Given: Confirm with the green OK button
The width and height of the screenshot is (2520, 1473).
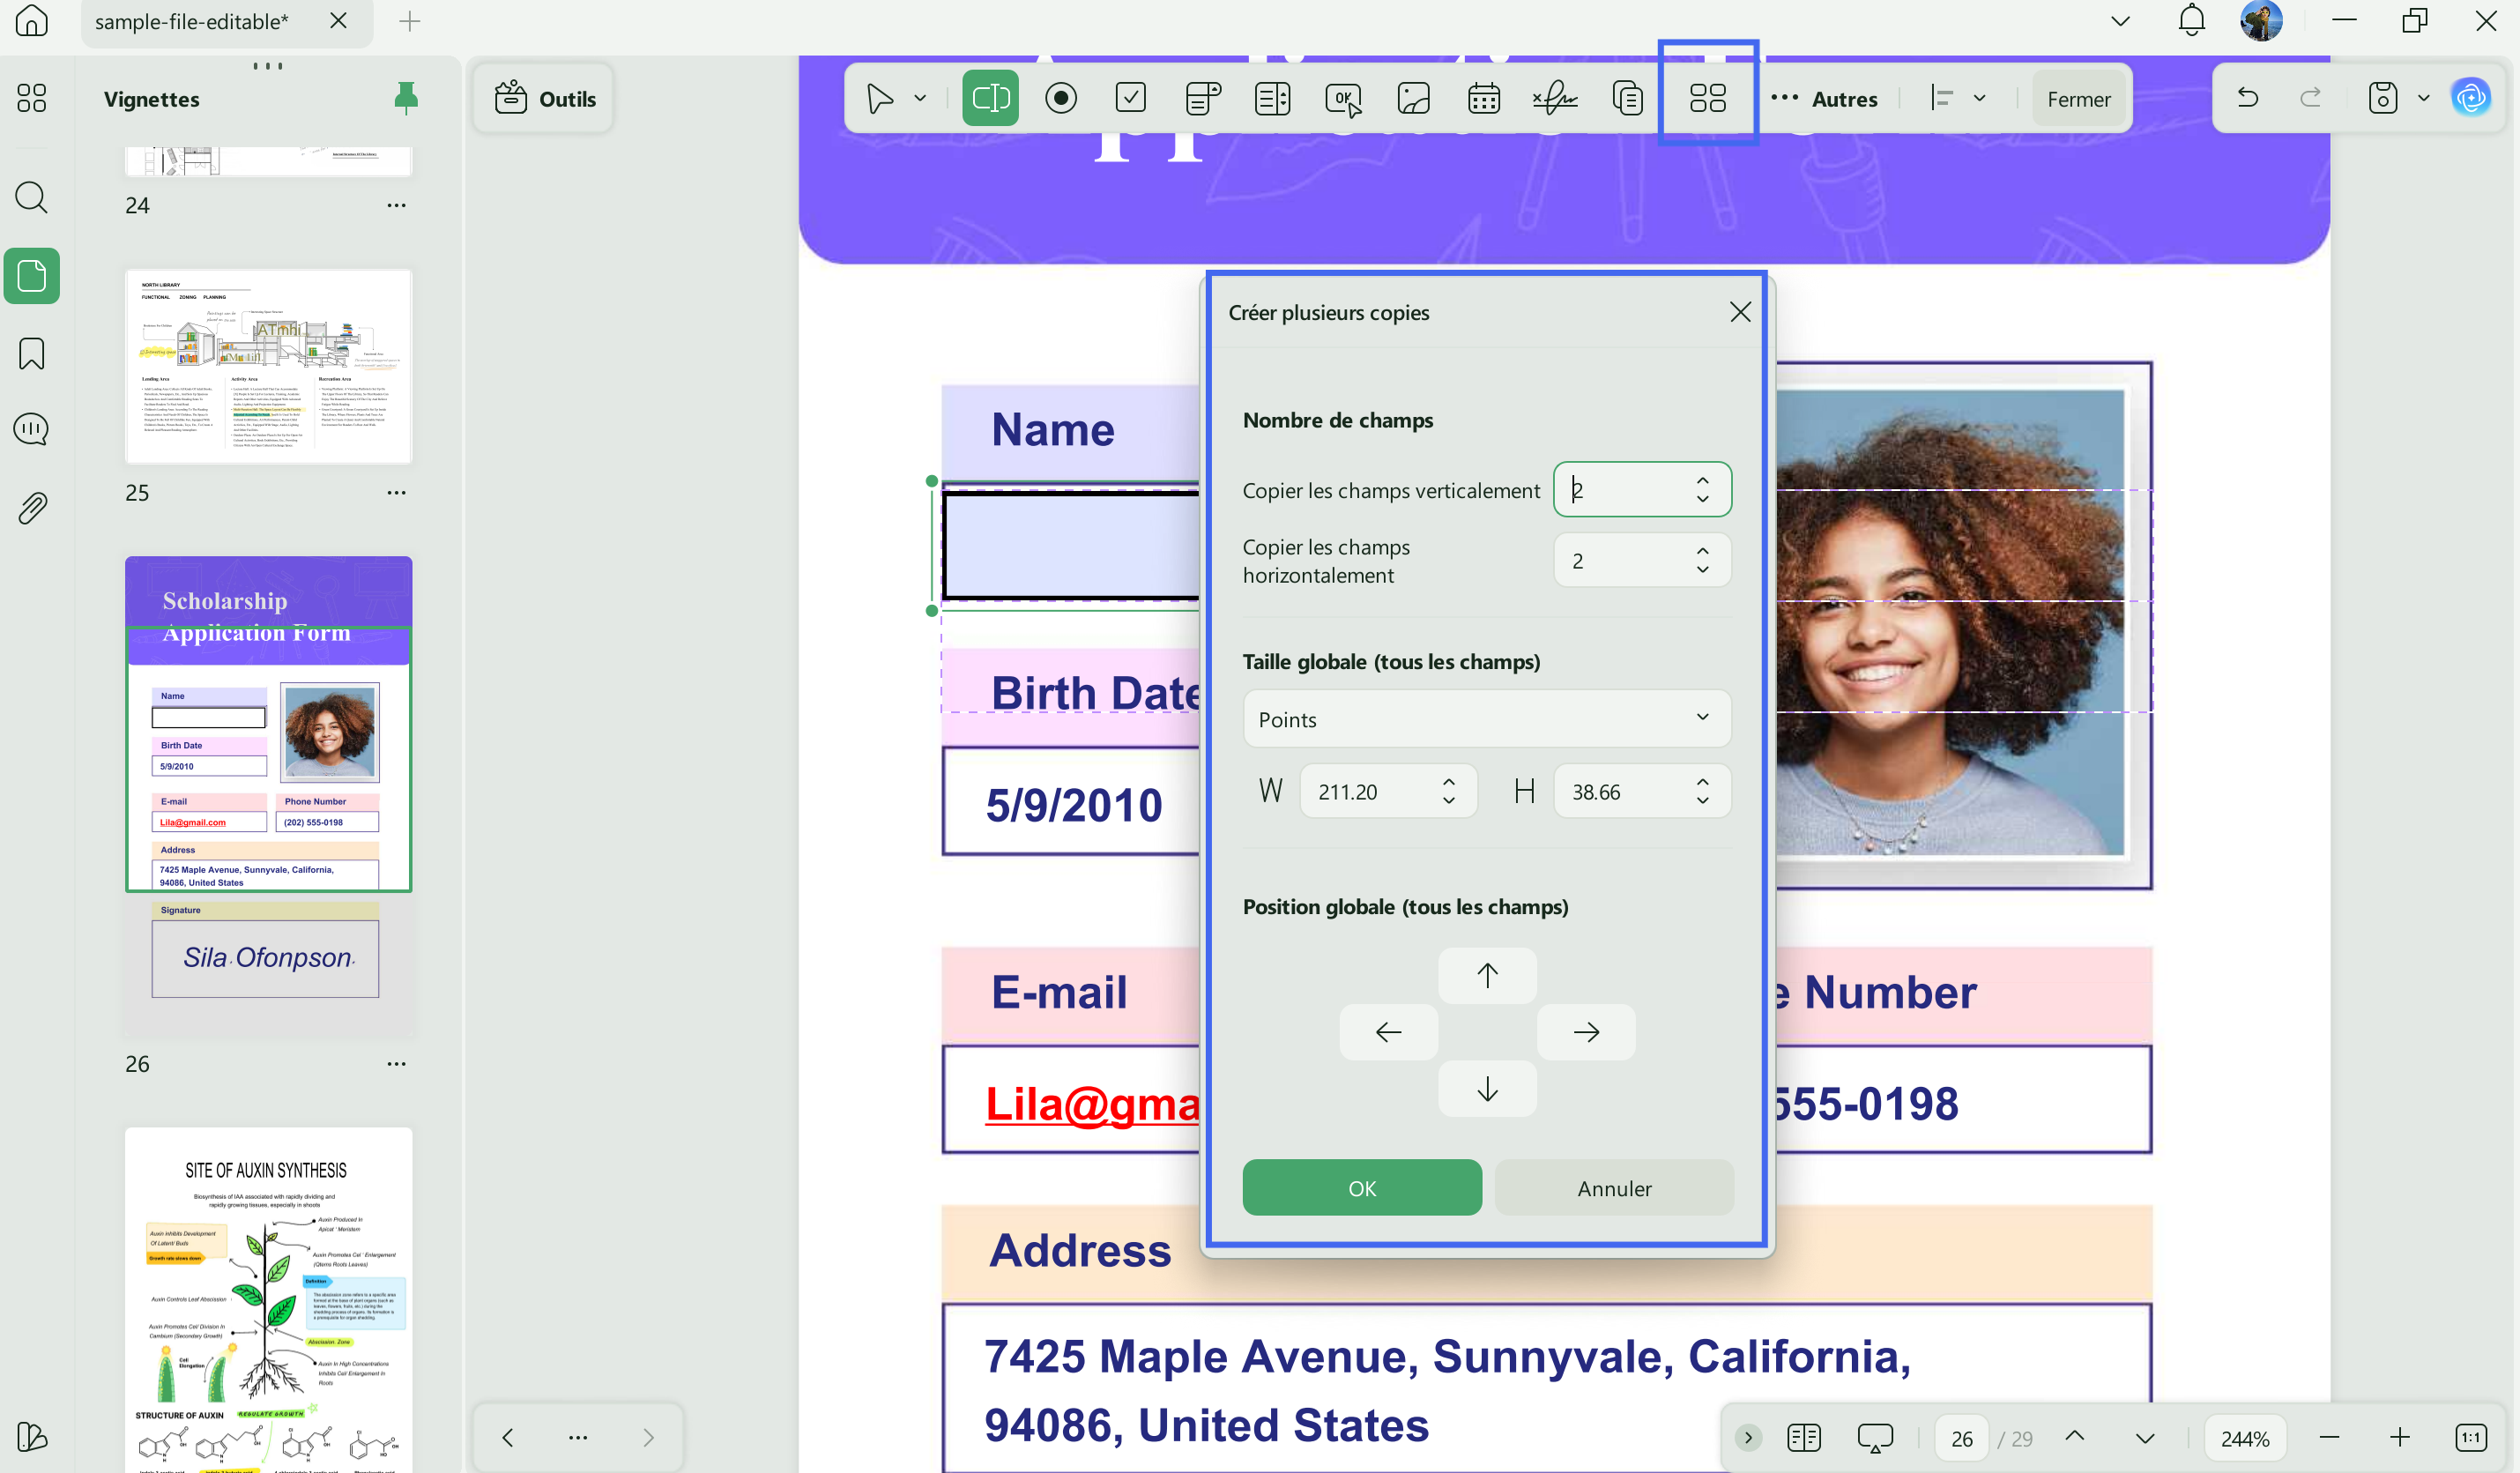Looking at the screenshot, I should point(1362,1187).
